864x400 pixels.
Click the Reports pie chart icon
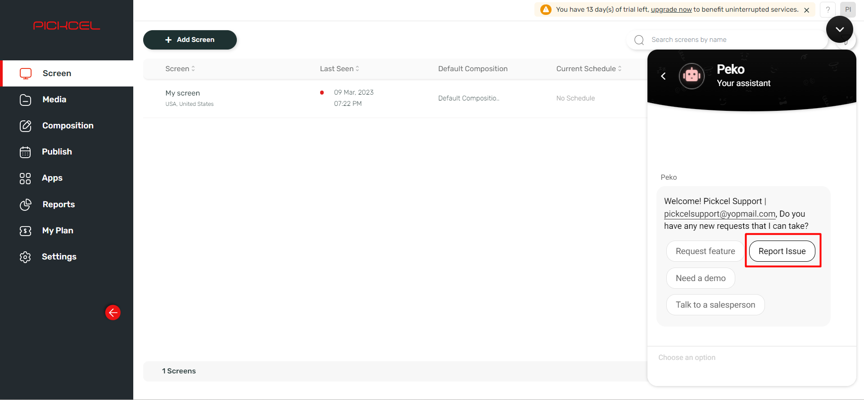point(26,205)
